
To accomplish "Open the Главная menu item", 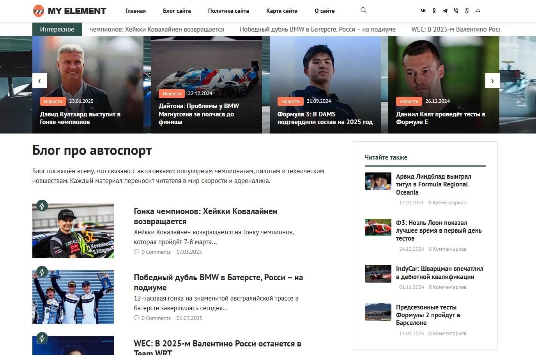I will coord(136,11).
